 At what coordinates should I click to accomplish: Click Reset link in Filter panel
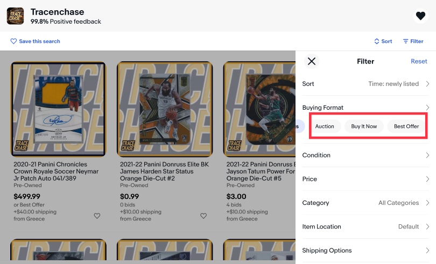tap(419, 61)
